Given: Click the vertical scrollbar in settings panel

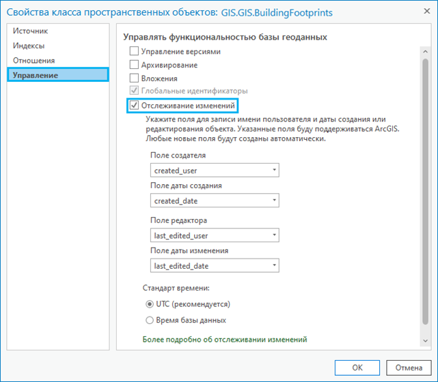Looking at the screenshot, I should pos(426,198).
